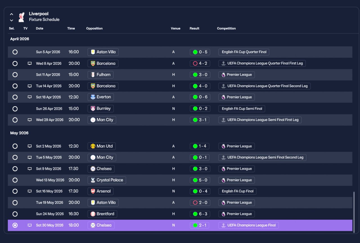Viewport: 360px width, 243px height.
Task: Open Man Utd opposition button
Action: pyautogui.click(x=102, y=146)
